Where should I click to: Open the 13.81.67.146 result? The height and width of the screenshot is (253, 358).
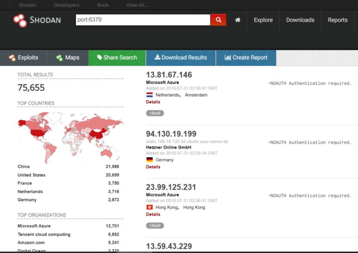[169, 75]
